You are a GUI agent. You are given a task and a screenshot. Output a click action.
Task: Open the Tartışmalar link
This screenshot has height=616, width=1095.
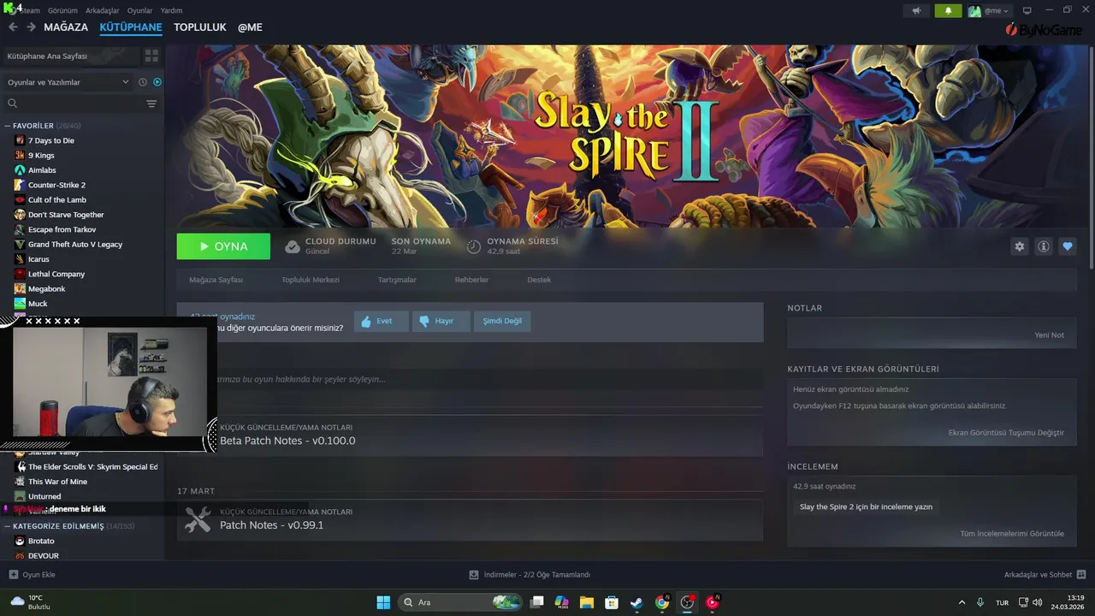397,280
